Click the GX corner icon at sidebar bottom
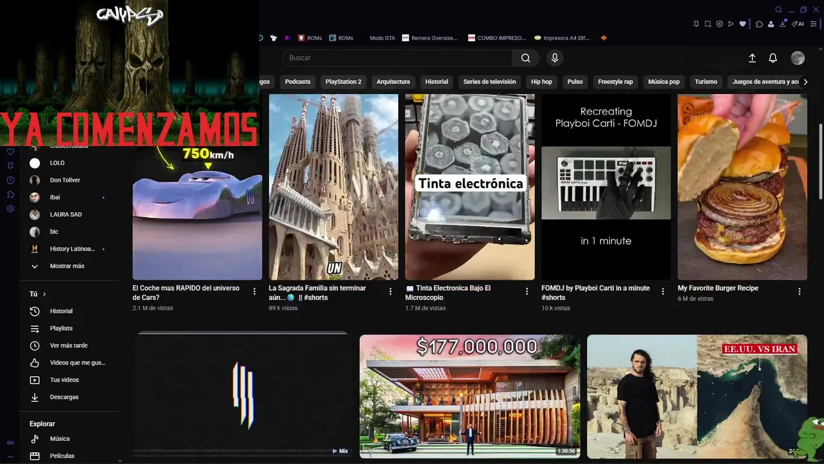 [x=10, y=443]
